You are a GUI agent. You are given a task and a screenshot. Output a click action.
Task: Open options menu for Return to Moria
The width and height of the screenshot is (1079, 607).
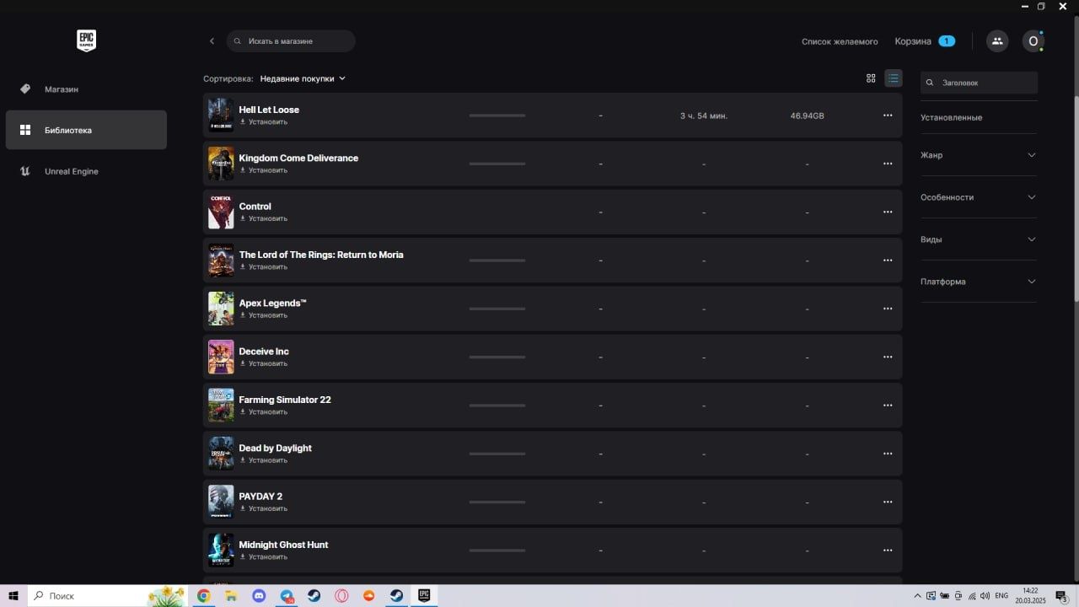click(x=888, y=261)
